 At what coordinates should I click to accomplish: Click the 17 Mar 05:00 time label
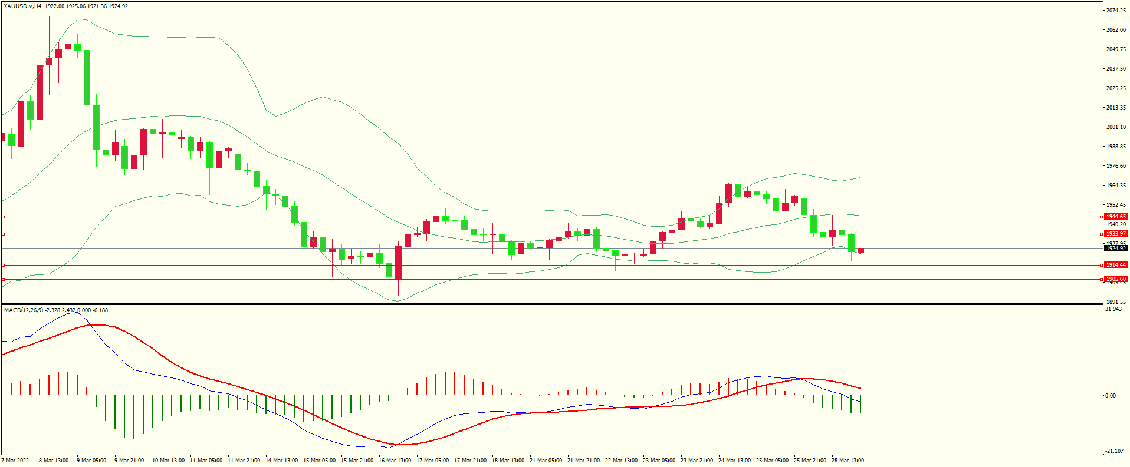click(x=432, y=461)
